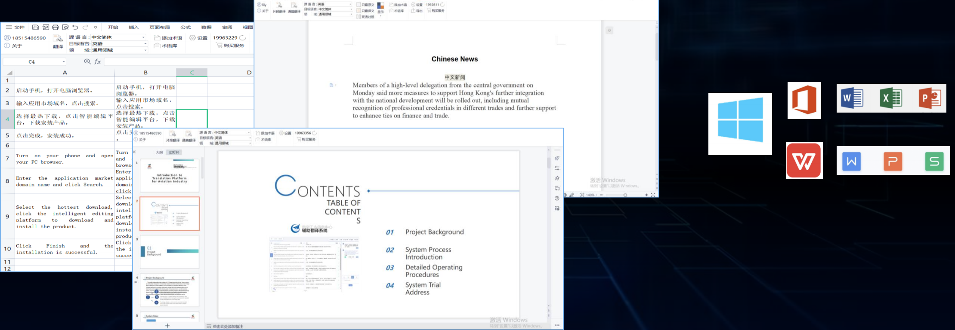
Task: Switch to 大纲 tab in slide panel
Action: [x=159, y=152]
